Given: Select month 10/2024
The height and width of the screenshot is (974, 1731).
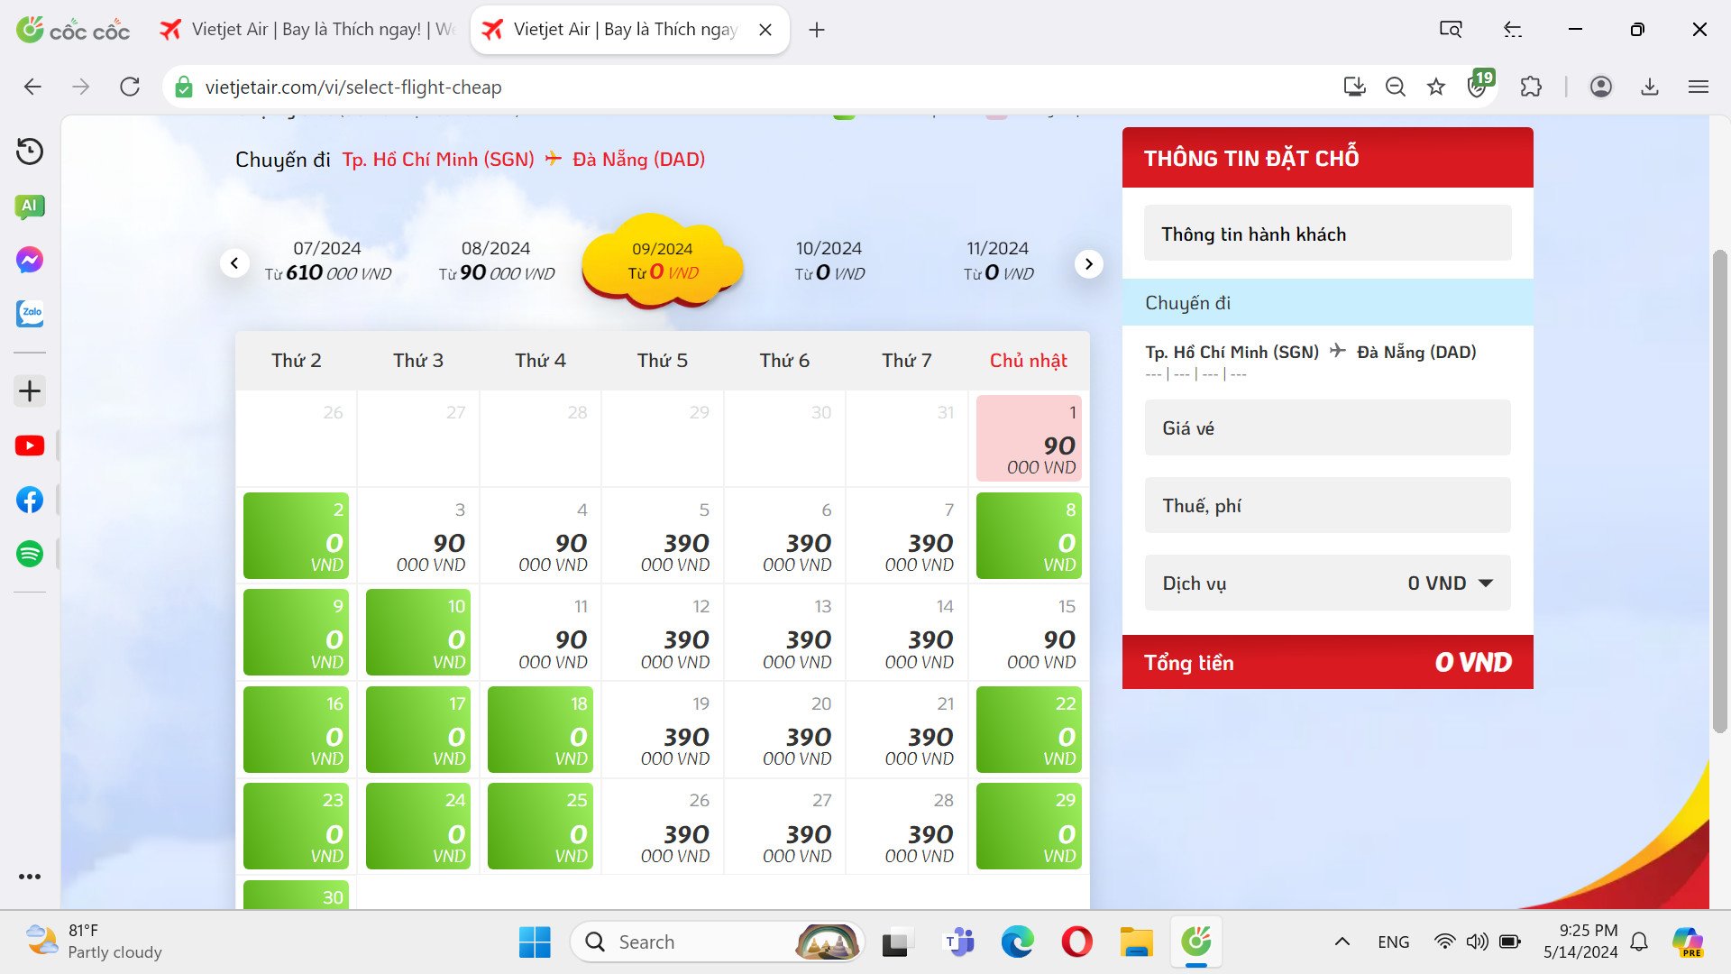Looking at the screenshot, I should (829, 261).
